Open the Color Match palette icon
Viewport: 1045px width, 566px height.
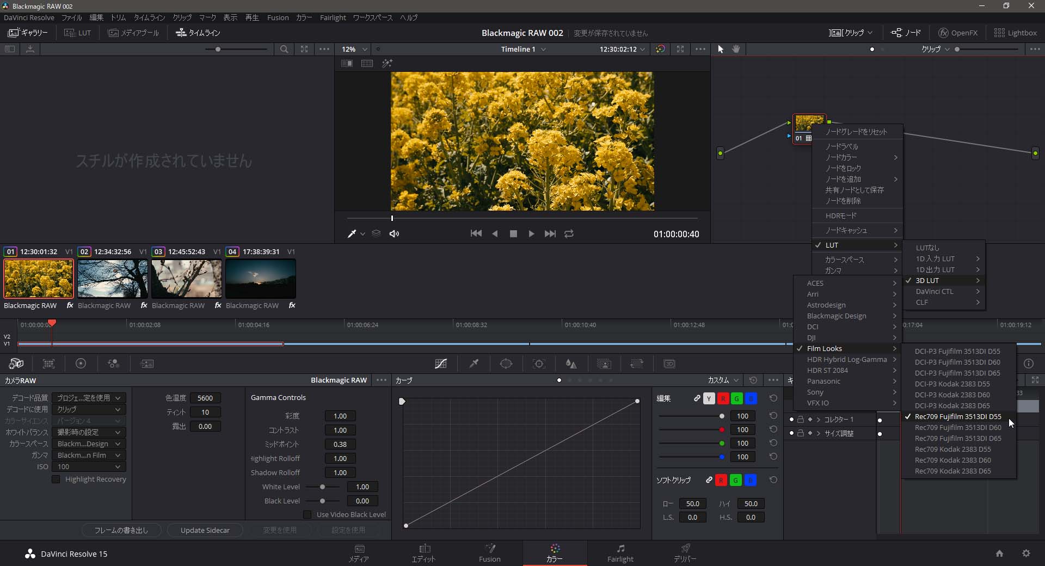click(x=49, y=364)
